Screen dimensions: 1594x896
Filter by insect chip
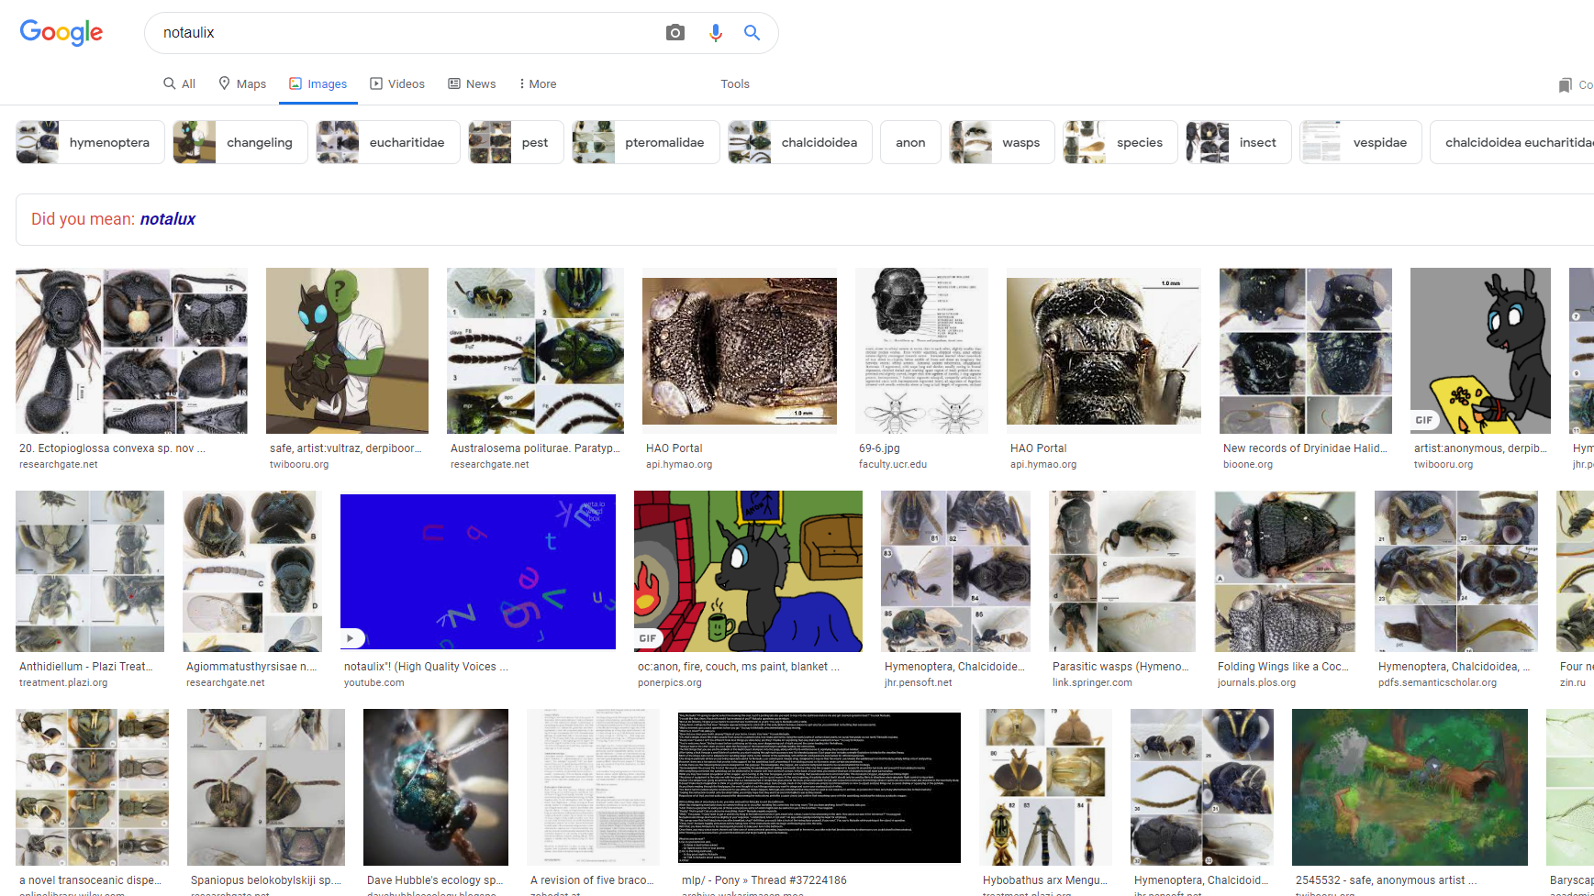(1239, 142)
